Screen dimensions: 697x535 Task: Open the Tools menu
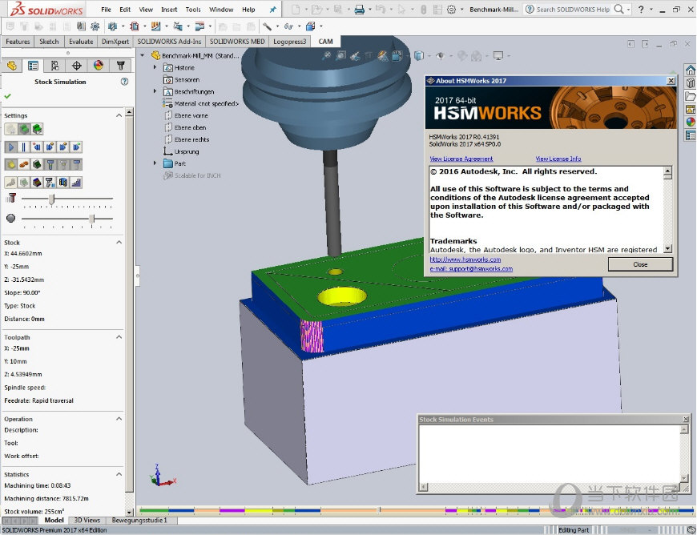point(193,10)
